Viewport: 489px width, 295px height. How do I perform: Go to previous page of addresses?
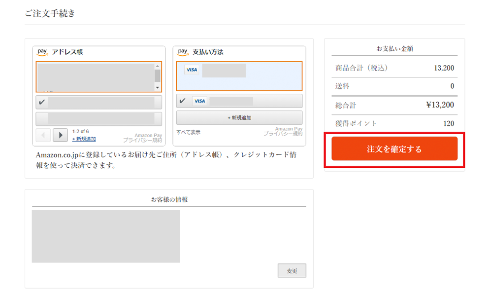click(43, 135)
